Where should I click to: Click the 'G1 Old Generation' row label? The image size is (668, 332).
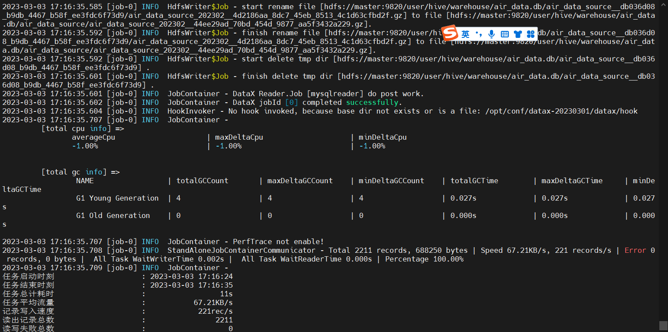(113, 216)
